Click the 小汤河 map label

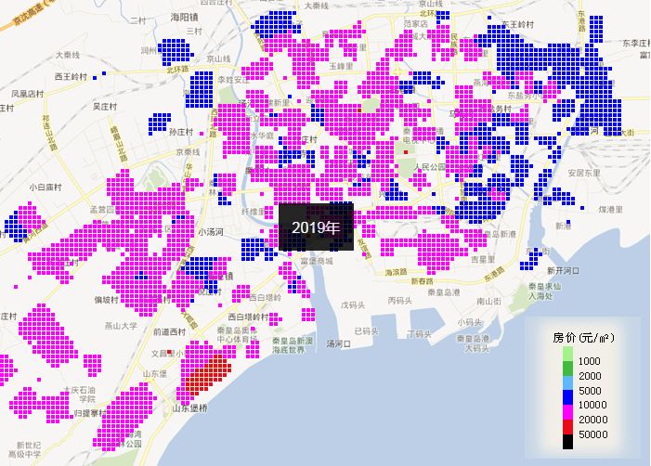click(211, 232)
